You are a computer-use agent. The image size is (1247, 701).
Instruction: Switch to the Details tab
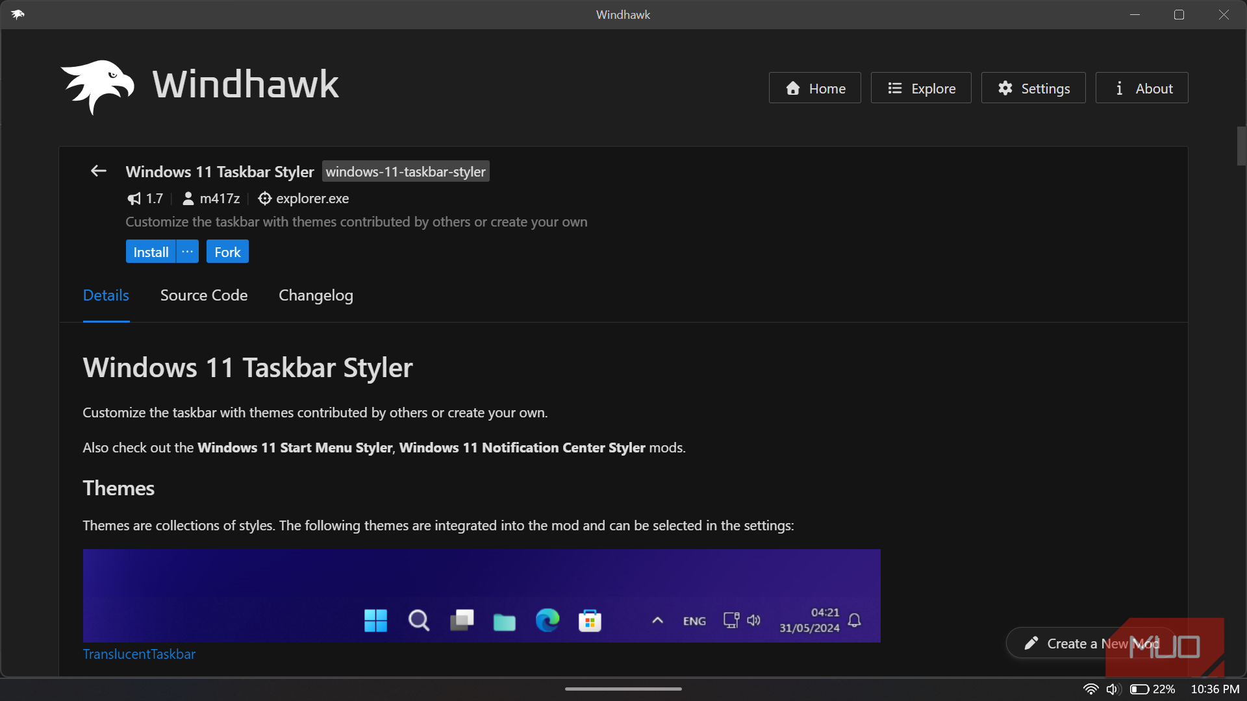[106, 295]
